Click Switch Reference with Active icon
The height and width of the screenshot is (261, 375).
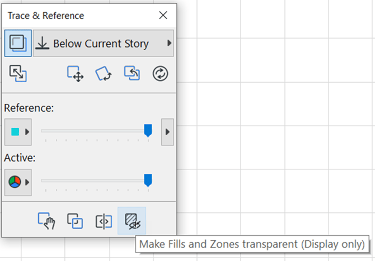pos(18,74)
